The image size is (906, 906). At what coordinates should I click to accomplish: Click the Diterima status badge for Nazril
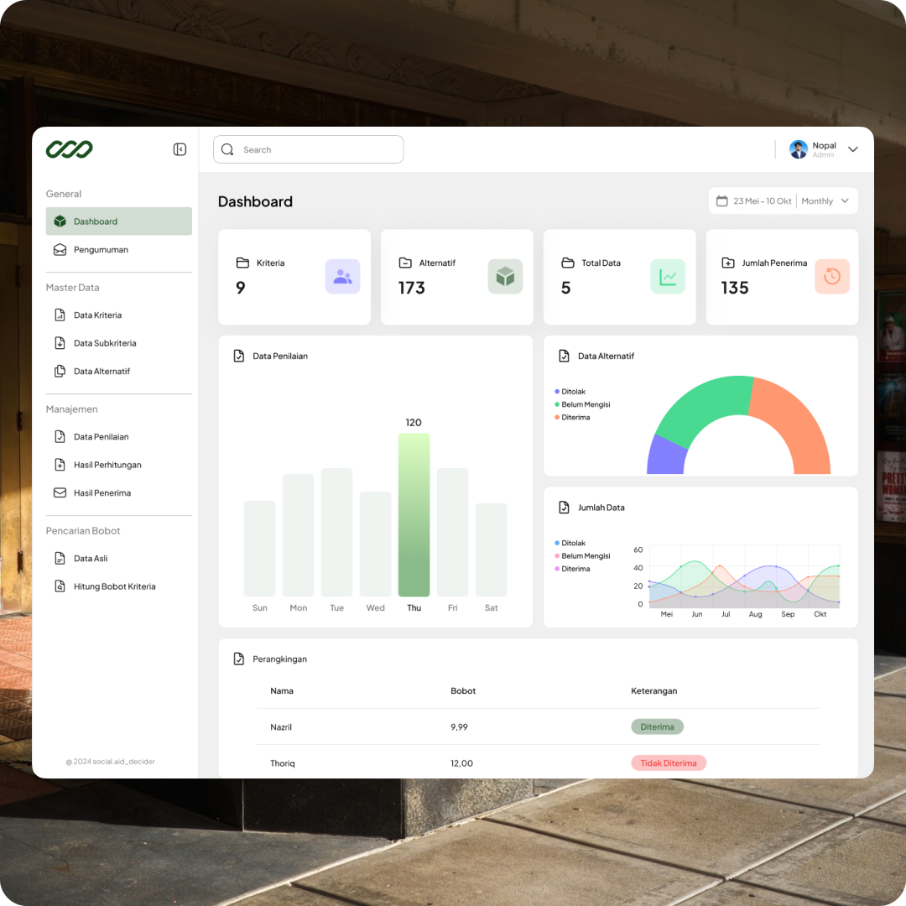click(657, 726)
